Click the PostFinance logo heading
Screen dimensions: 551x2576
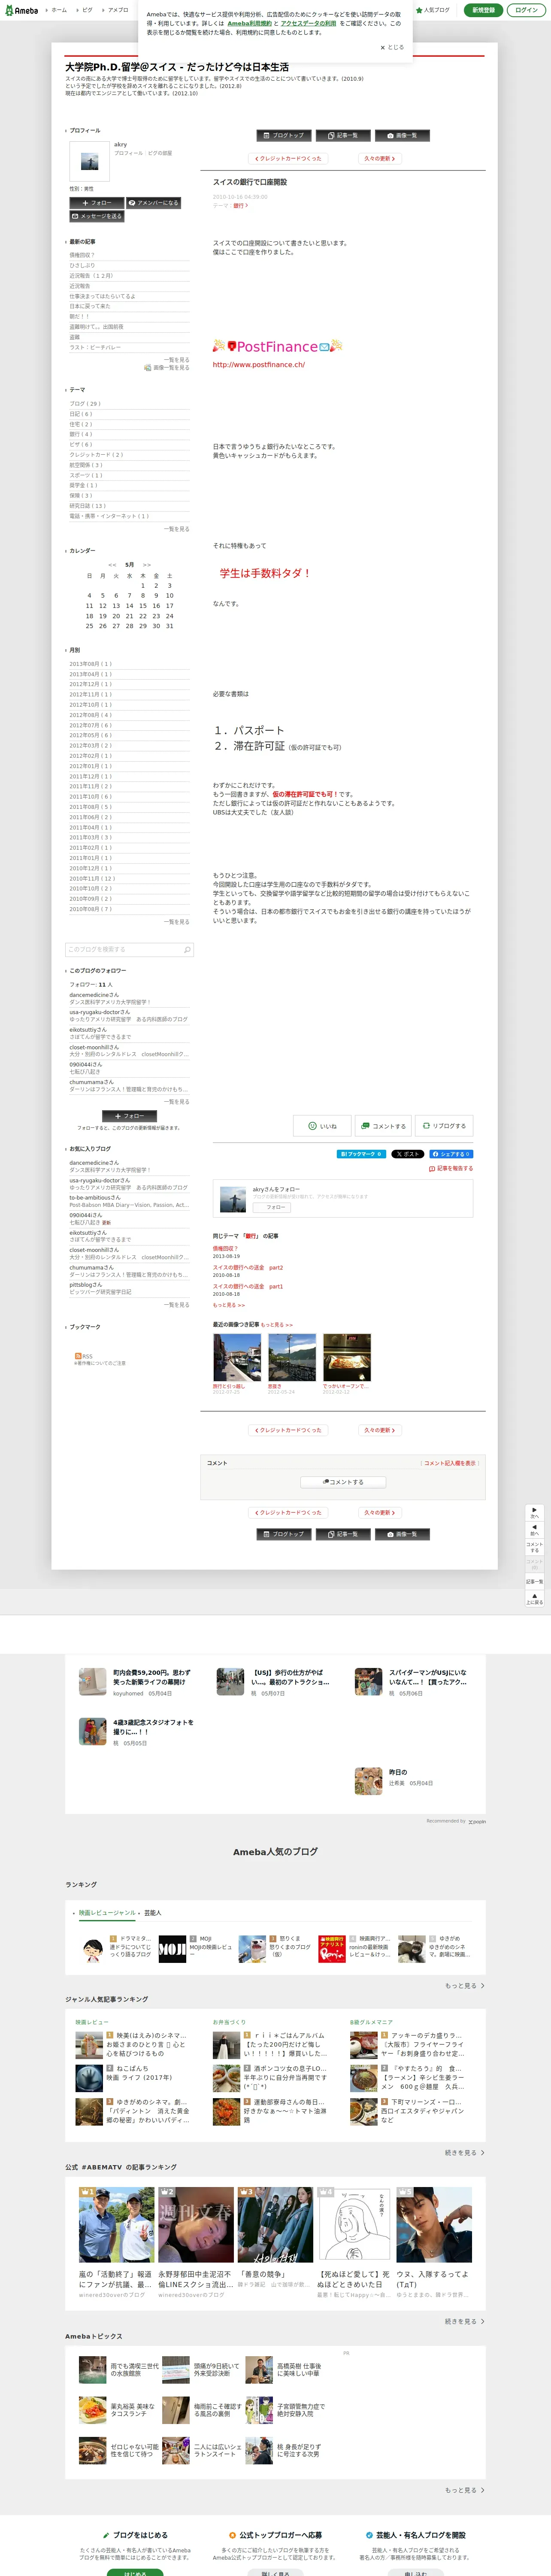(277, 346)
